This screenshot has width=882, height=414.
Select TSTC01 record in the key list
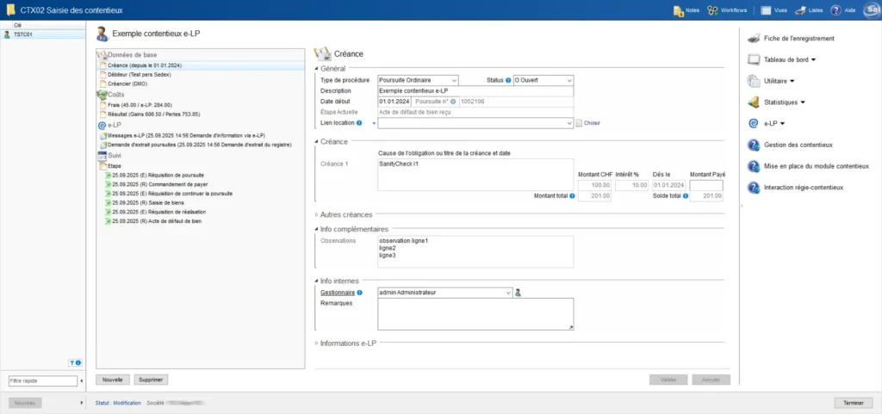click(43, 34)
